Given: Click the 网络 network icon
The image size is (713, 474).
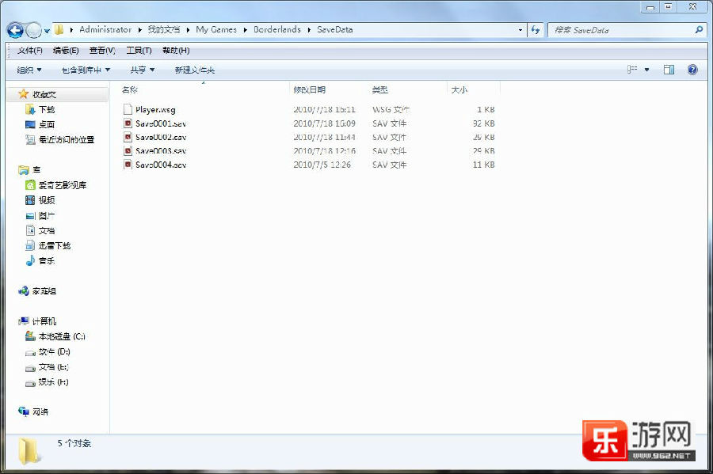Looking at the screenshot, I should pyautogui.click(x=24, y=411).
